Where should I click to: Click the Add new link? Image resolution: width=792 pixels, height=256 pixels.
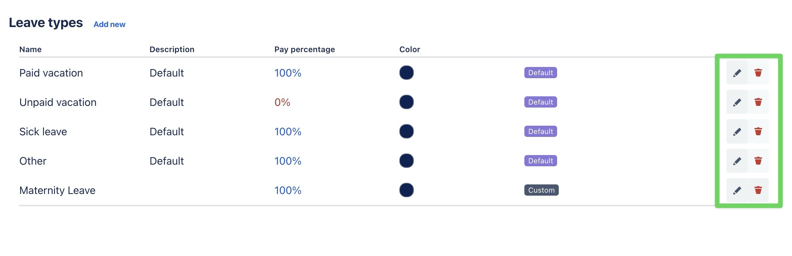[110, 24]
